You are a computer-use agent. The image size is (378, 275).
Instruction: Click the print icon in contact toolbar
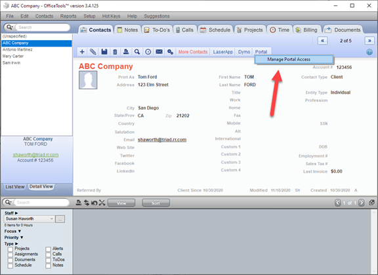(126, 52)
